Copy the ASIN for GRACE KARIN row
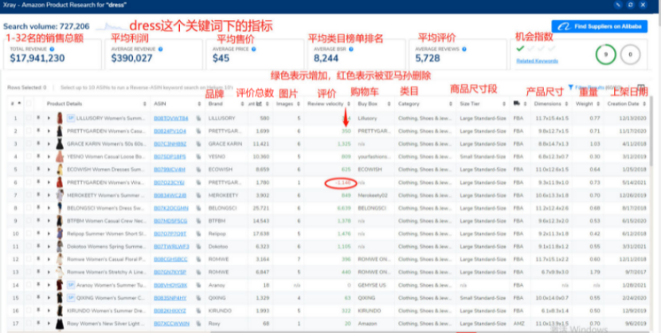Screen dimensions: 661x333 [x=197, y=143]
